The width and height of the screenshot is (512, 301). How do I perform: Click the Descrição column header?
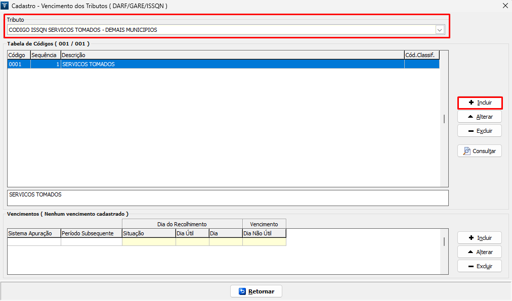tap(232, 55)
